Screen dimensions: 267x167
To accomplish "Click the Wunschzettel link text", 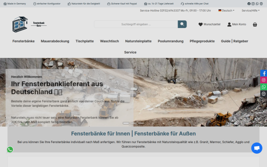I will (212, 24).
